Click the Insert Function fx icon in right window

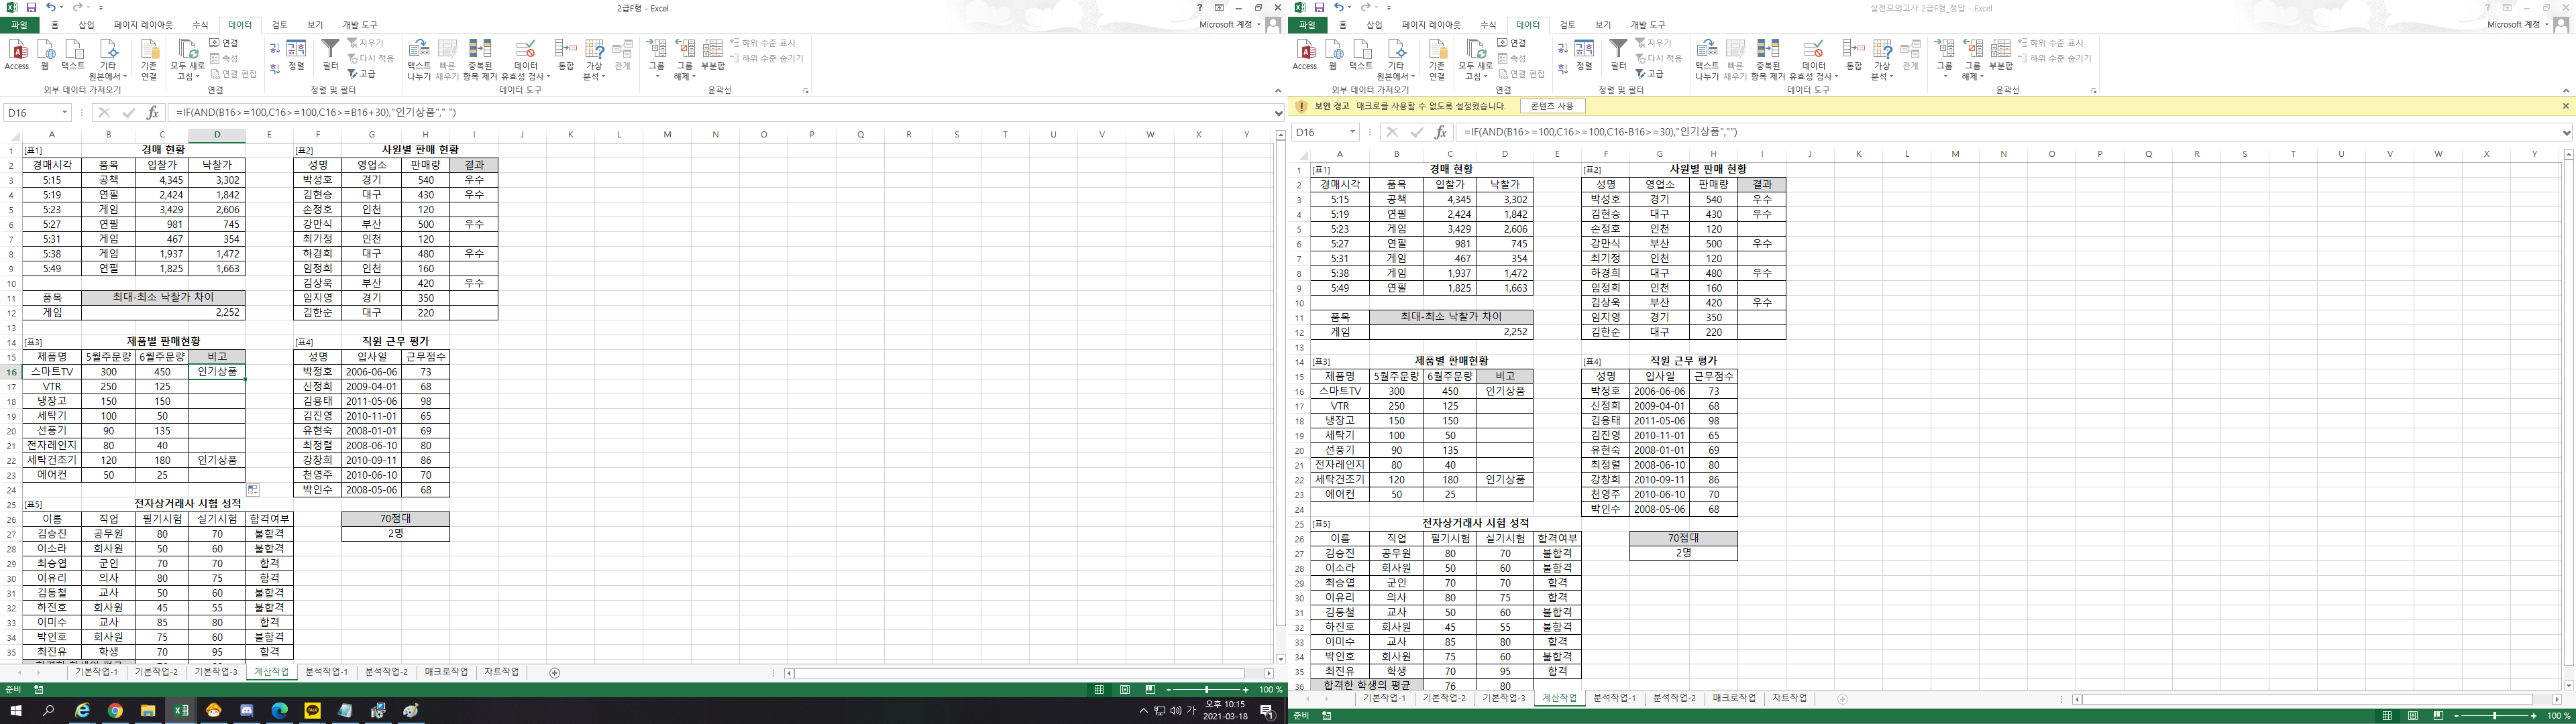pyautogui.click(x=1440, y=132)
